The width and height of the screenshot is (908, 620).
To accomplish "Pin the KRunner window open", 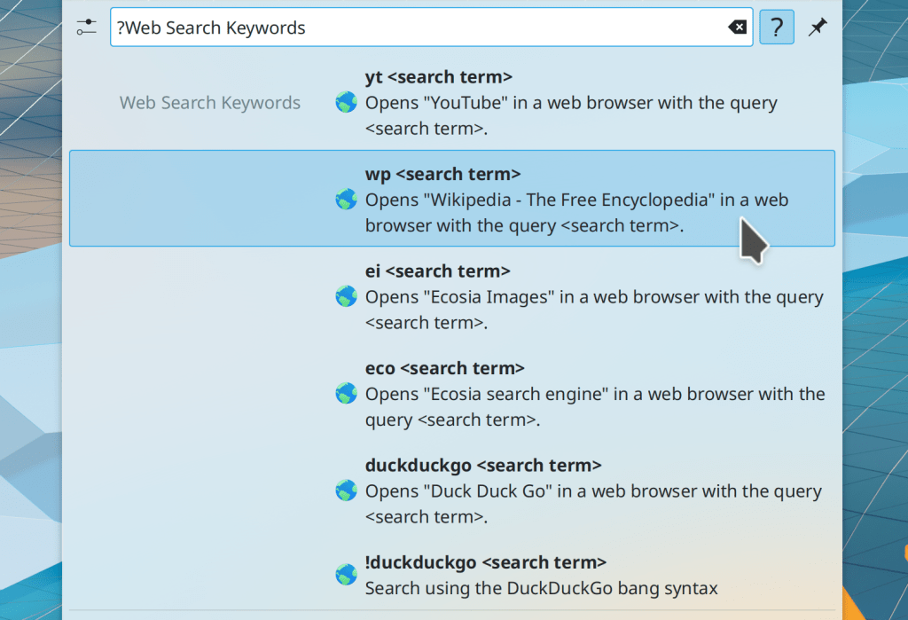I will [x=817, y=27].
